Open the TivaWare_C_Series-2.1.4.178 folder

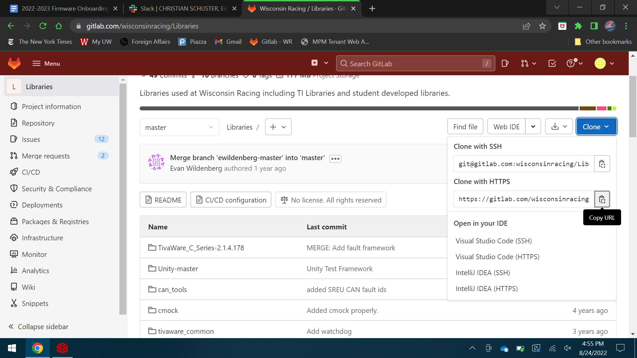(x=201, y=248)
